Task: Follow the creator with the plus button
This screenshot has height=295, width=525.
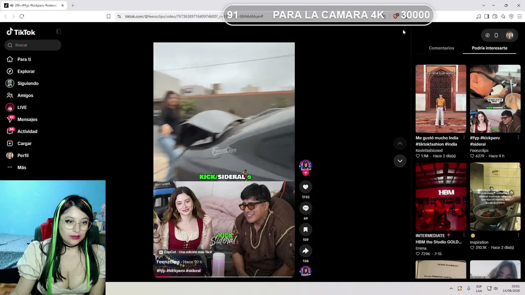Action: [306, 172]
